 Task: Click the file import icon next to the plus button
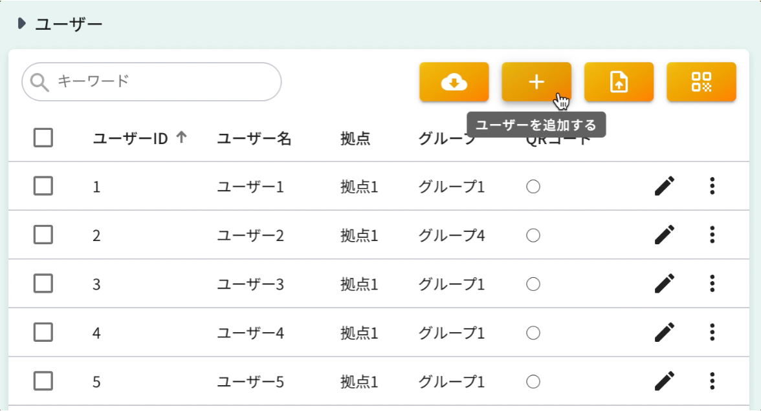pyautogui.click(x=619, y=81)
